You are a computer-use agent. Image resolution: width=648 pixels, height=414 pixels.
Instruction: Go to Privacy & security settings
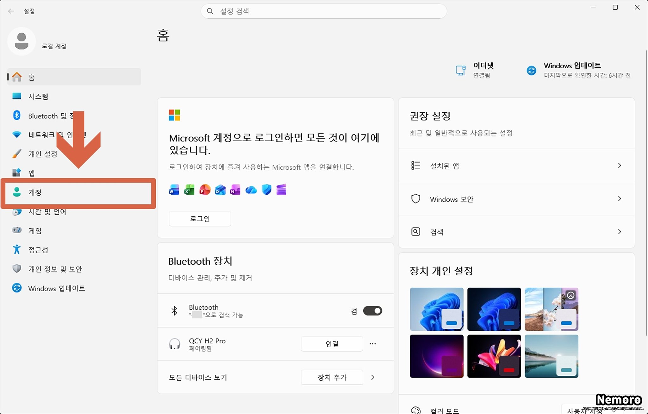(55, 269)
